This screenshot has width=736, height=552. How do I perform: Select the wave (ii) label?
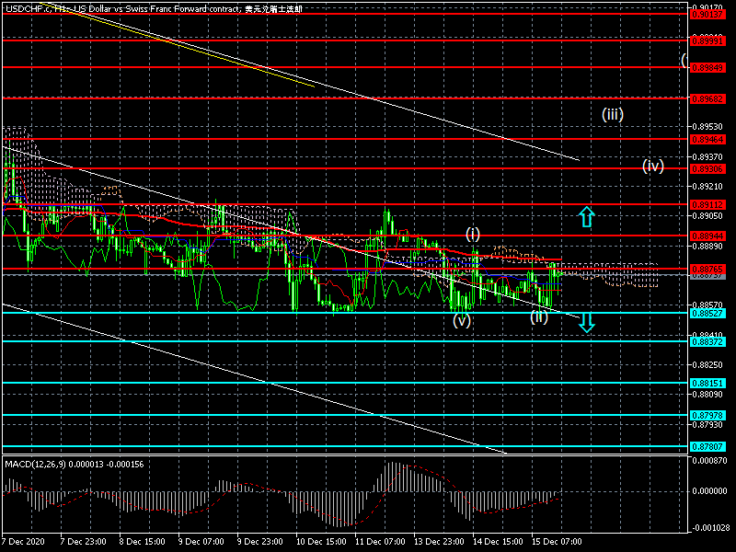(x=539, y=317)
